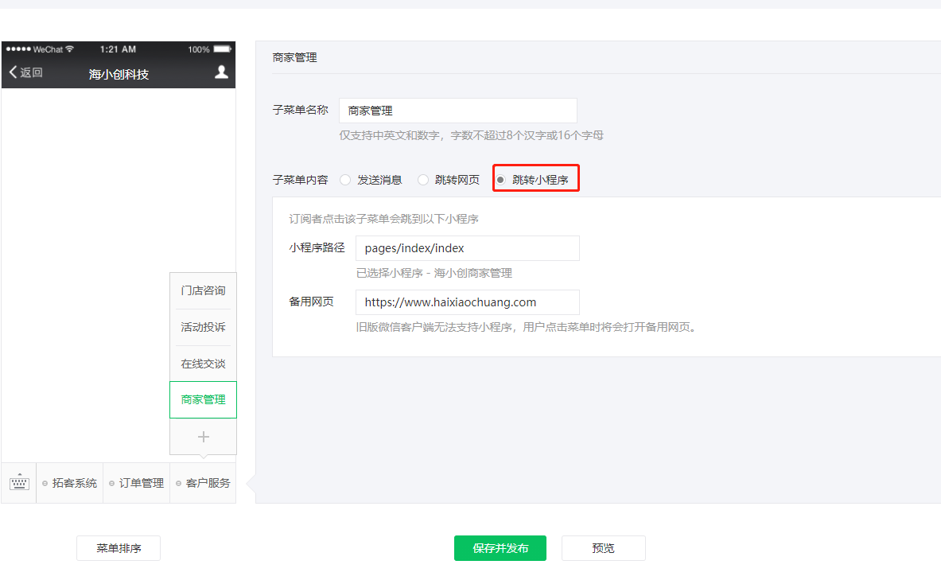The image size is (941, 580).
Task: Select the 发送消息 radio option
Action: 345,180
